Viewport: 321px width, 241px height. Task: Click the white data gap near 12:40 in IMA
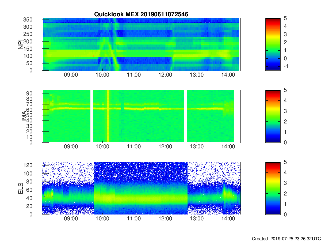click(186, 116)
